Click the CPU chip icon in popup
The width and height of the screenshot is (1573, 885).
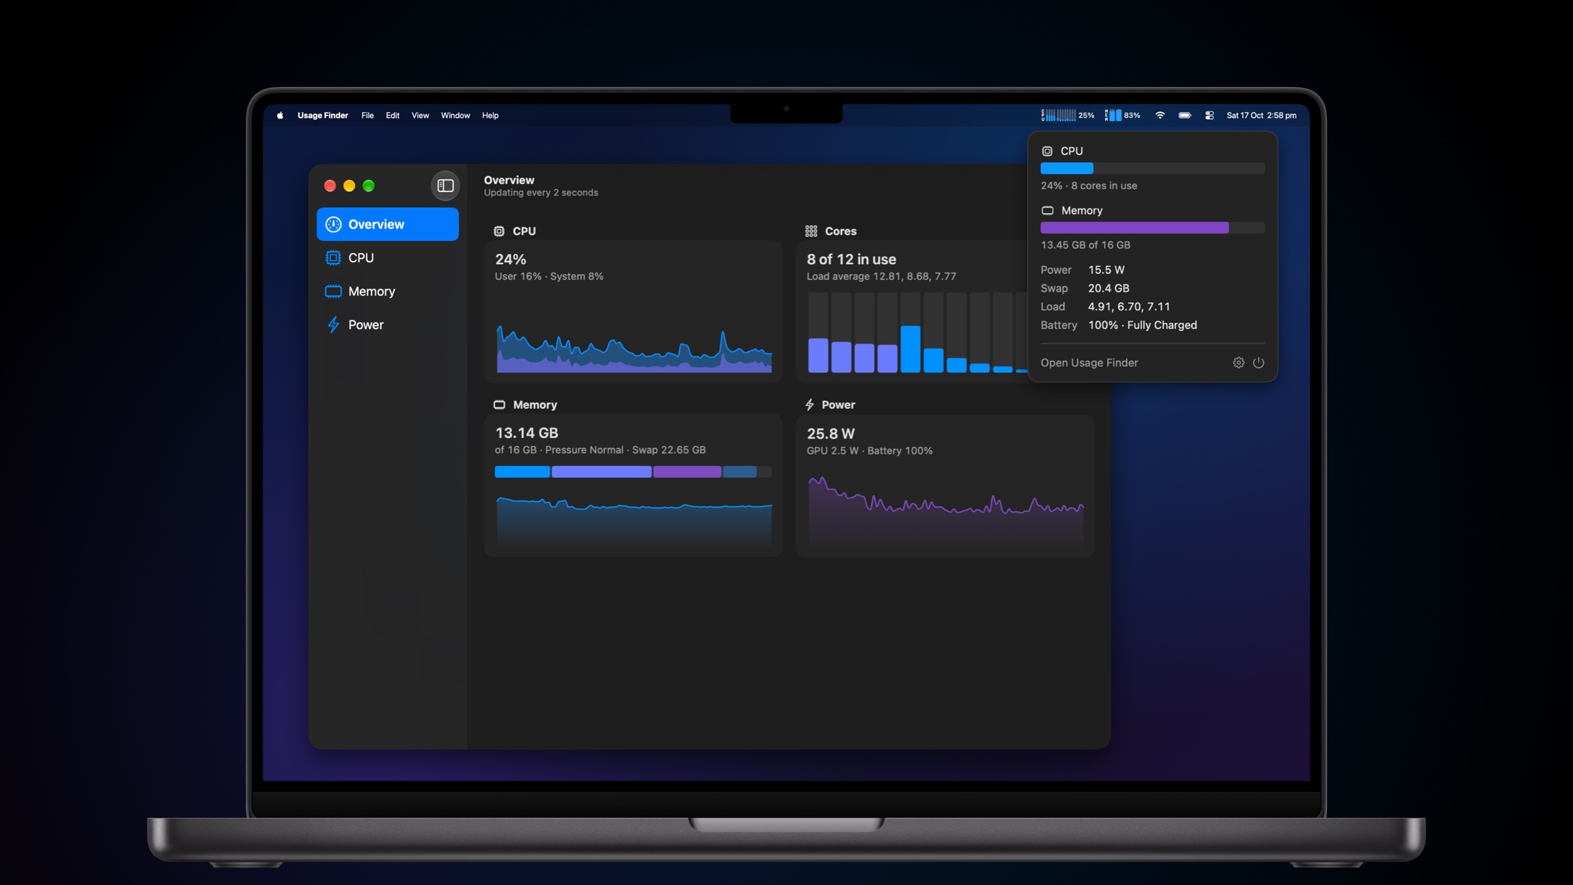coord(1047,151)
